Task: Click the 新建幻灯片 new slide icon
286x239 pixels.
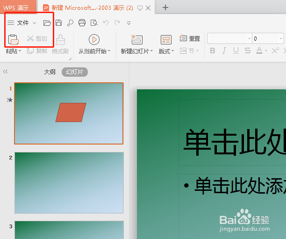Action: (x=137, y=40)
